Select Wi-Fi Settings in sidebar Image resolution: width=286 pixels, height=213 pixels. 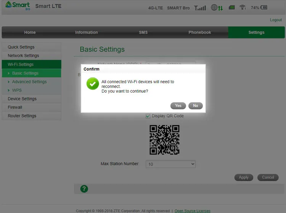tap(31, 64)
